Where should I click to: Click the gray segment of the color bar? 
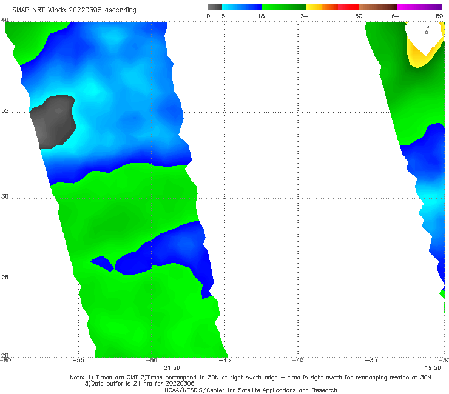point(215,7)
